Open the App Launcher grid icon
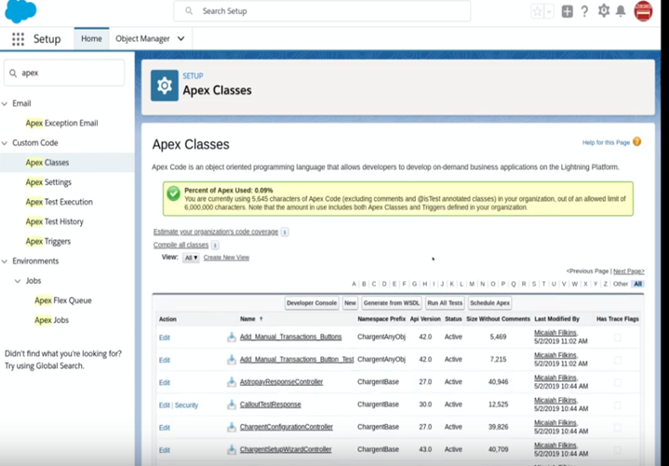Screen dimensions: 669x466 point(18,39)
